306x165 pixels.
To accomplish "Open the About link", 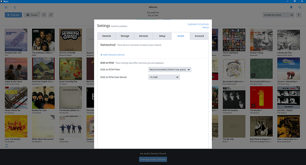I will point(205,27).
